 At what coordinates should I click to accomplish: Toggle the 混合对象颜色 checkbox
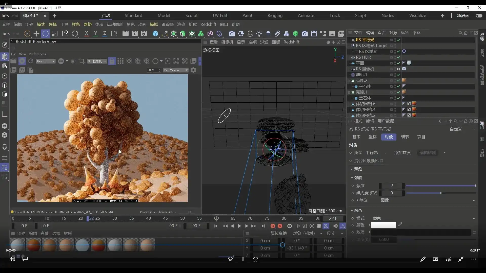381,161
